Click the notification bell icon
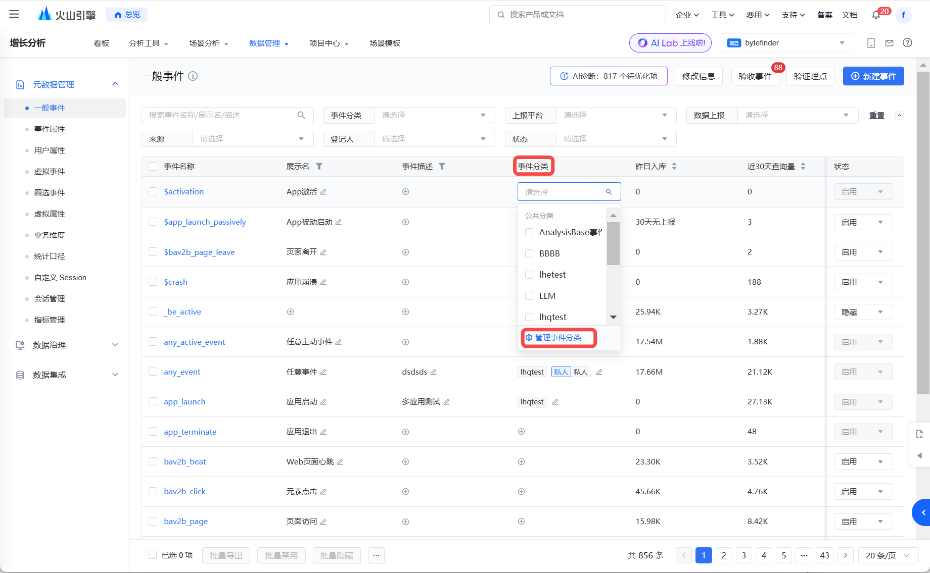930x573 pixels. (876, 15)
